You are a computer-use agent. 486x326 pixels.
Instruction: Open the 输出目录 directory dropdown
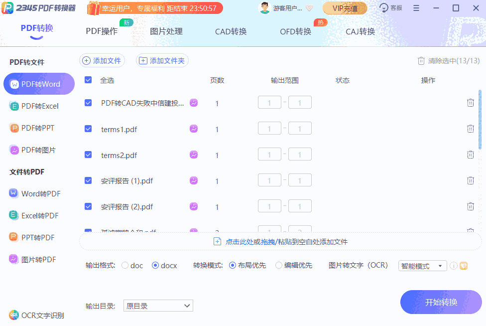click(158, 306)
